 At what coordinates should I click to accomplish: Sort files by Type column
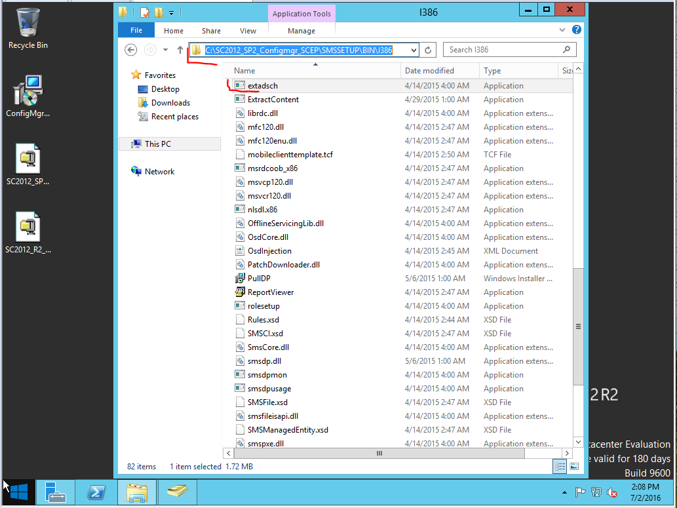pyautogui.click(x=518, y=70)
